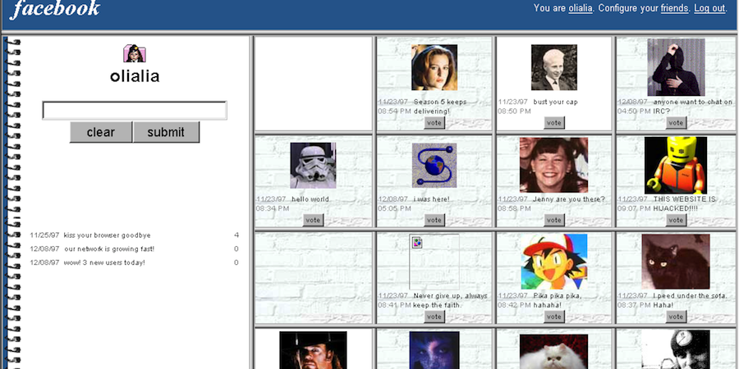Open the olialia profile link in header
The image size is (739, 369).
(581, 8)
